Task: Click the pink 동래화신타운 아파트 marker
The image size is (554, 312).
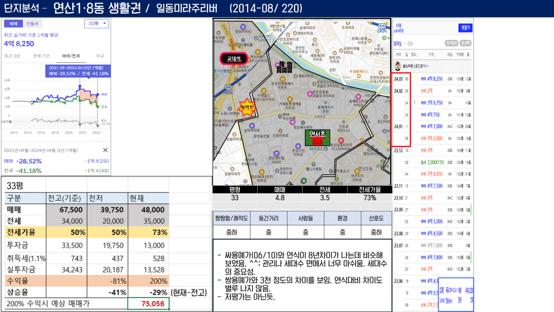Action: pyautogui.click(x=358, y=96)
